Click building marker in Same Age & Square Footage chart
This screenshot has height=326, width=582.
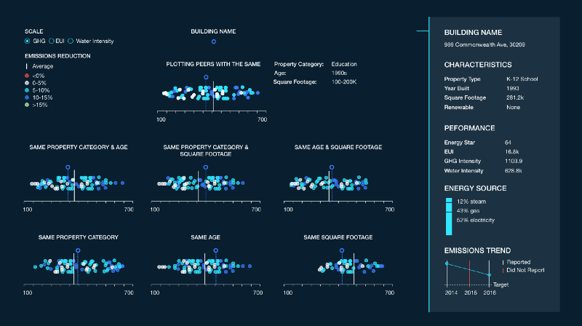[x=332, y=167]
